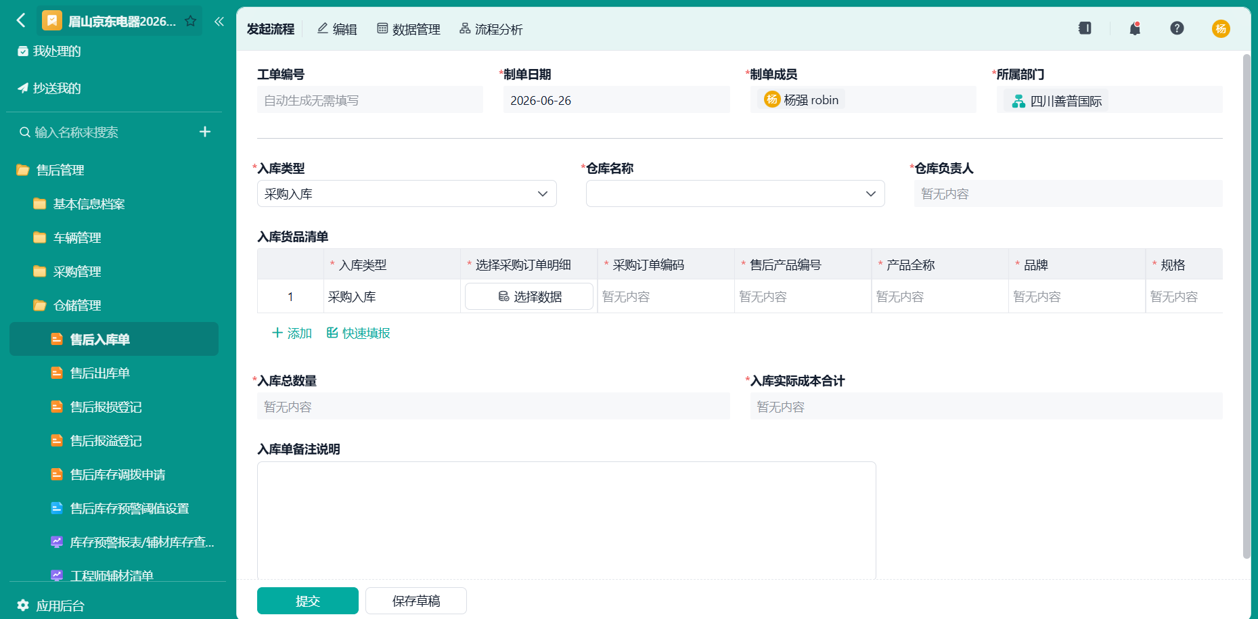
Task: Select 售后入库单 form item
Action: tap(114, 339)
